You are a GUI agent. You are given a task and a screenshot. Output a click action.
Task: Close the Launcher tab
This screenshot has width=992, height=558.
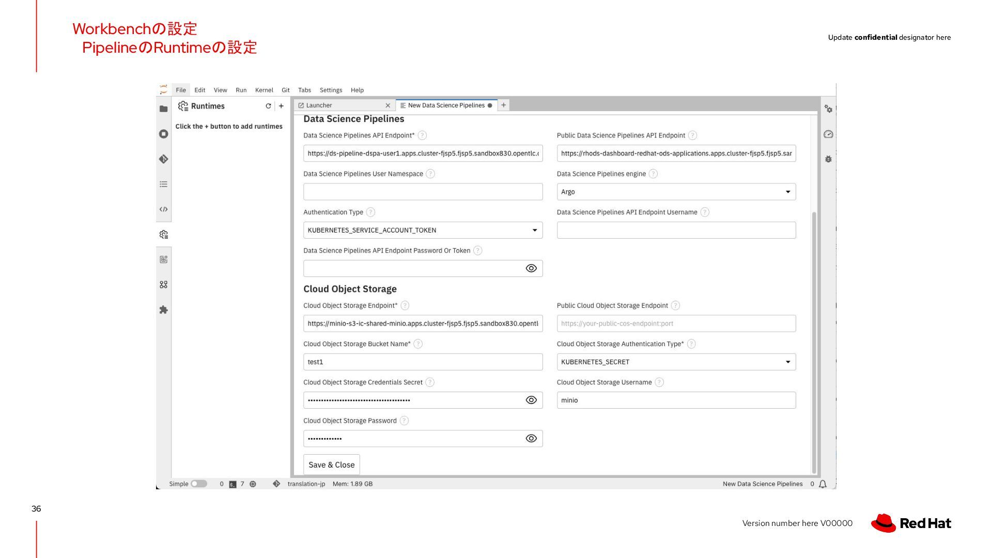388,105
